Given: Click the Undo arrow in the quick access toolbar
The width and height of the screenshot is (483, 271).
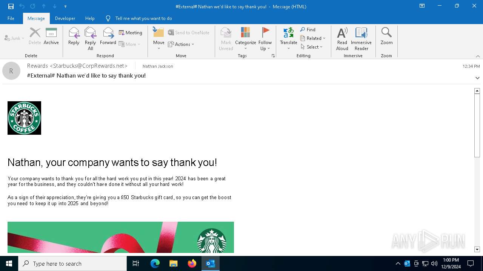Looking at the screenshot, I should (22, 6).
